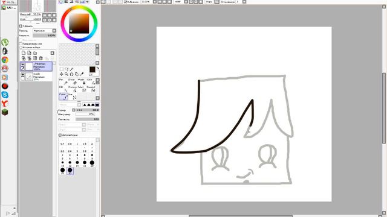Screen dimensions: 387x217
Task: Click the foreground color swatch
Action: tap(93, 70)
